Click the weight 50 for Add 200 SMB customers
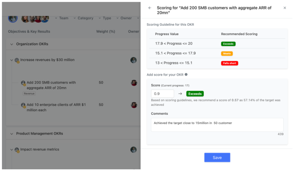295x176 pixels. [101, 83]
